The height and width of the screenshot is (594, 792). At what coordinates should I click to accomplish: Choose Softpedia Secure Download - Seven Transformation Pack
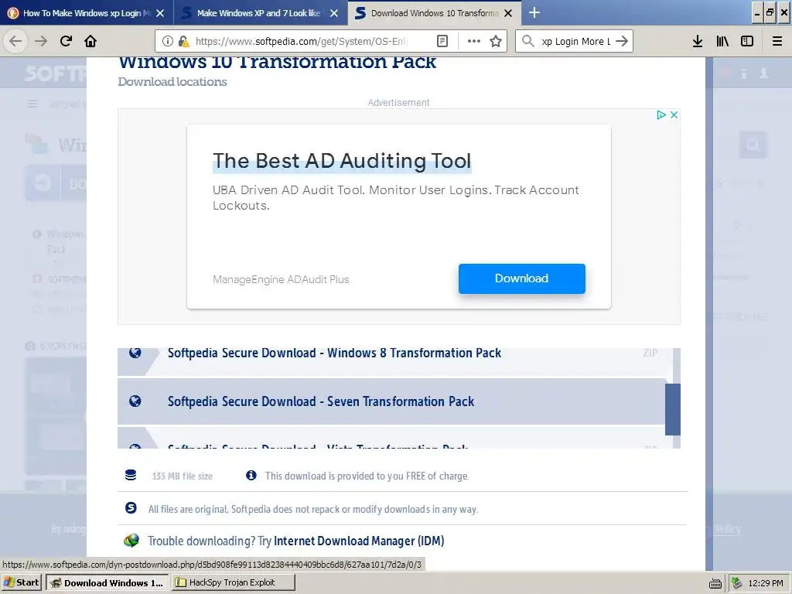(x=392, y=401)
